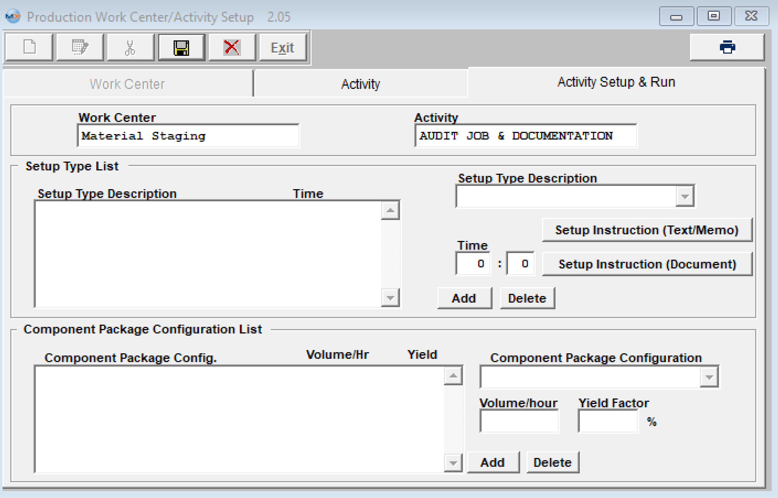Open Setup Instruction (Document)
Screen dimensions: 778x498
point(647,264)
